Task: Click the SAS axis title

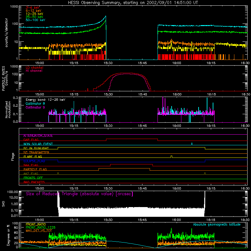Action: point(3,204)
